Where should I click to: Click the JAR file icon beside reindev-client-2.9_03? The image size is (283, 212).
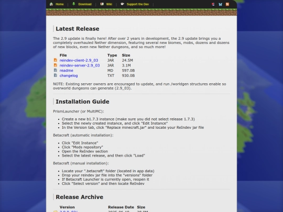coord(56,60)
